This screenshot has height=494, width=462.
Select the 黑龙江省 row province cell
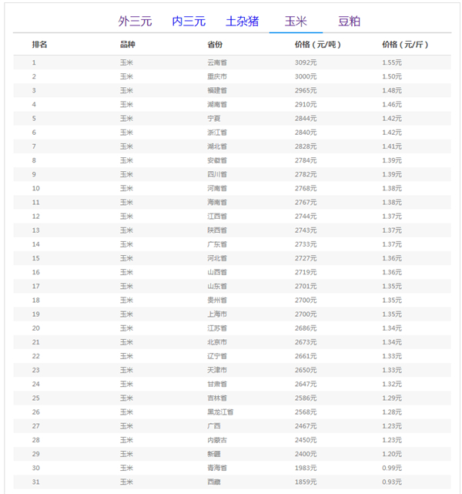click(x=220, y=412)
